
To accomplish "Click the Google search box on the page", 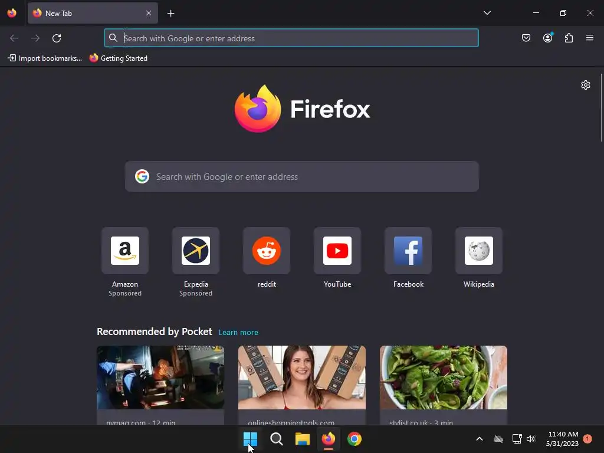I will [301, 176].
